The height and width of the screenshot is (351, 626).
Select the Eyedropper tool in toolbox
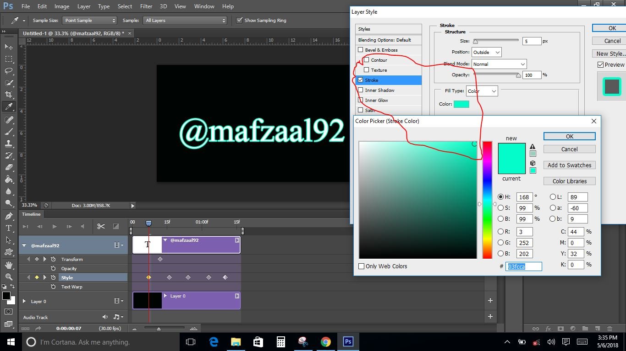click(x=9, y=106)
